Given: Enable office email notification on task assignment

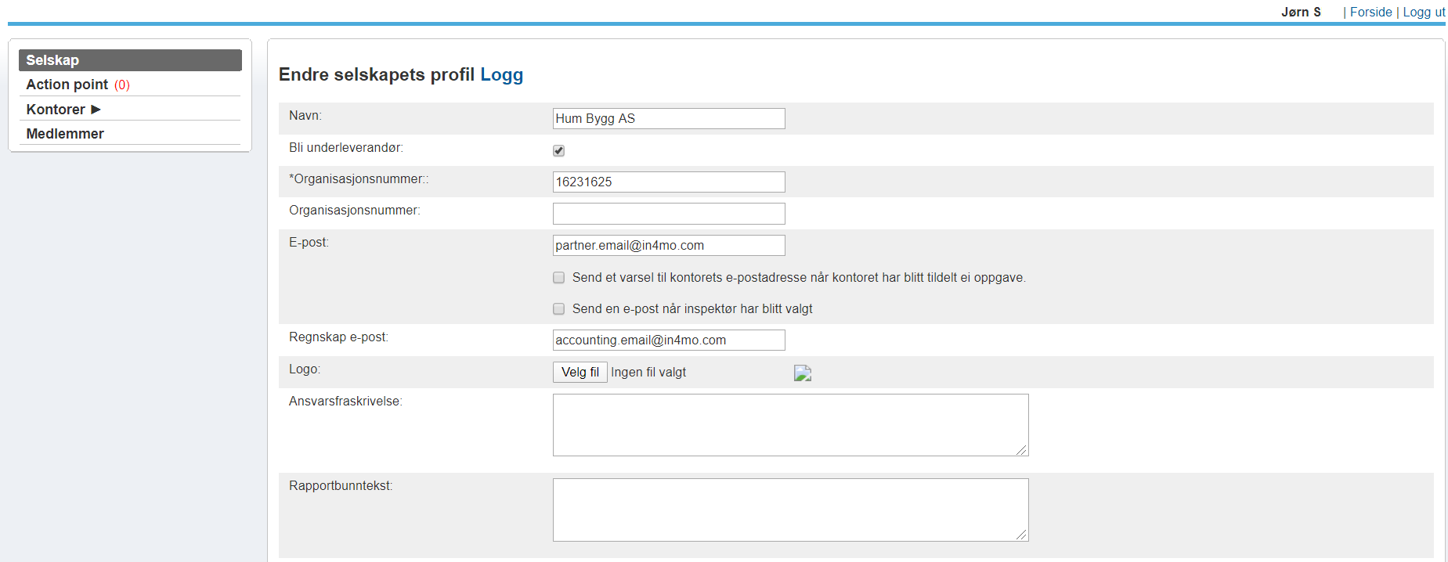Looking at the screenshot, I should pyautogui.click(x=558, y=278).
